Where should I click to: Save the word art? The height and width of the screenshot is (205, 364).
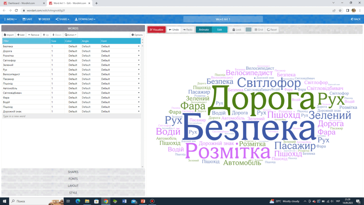pyautogui.click(x=27, y=19)
